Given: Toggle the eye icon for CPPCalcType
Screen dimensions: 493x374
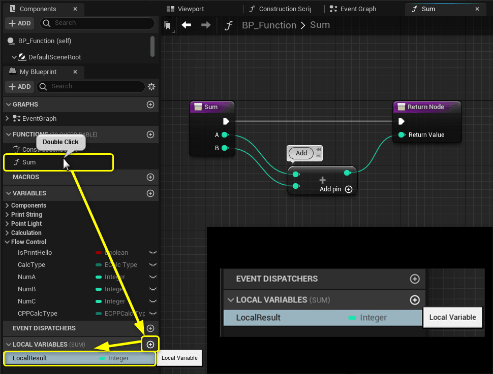Looking at the screenshot, I should 152,313.
